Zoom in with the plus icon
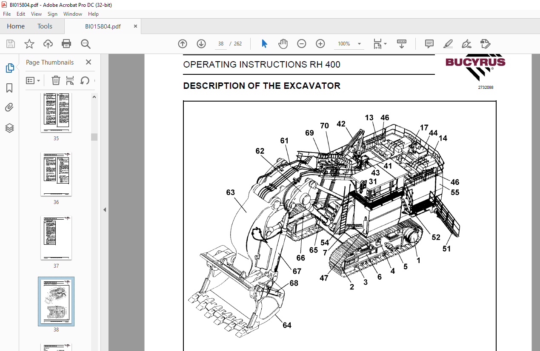 tap(320, 44)
